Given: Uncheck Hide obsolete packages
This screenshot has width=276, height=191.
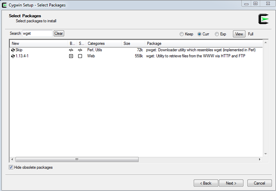Looking at the screenshot, I should (x=11, y=167).
